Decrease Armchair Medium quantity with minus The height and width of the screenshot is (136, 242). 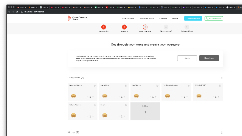(x=88, y=97)
